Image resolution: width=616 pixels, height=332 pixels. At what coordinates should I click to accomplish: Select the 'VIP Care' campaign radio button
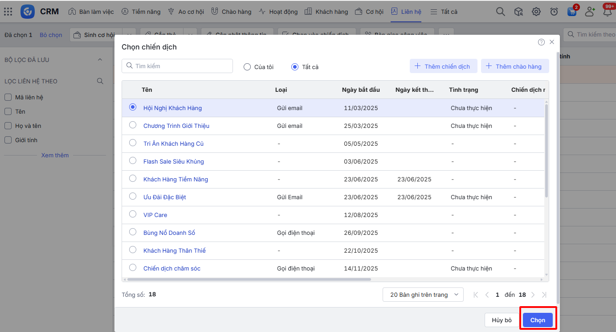(133, 214)
